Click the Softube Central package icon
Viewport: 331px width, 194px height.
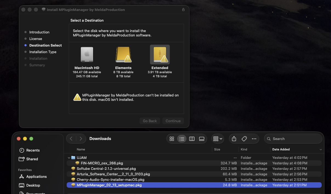tap(73, 169)
